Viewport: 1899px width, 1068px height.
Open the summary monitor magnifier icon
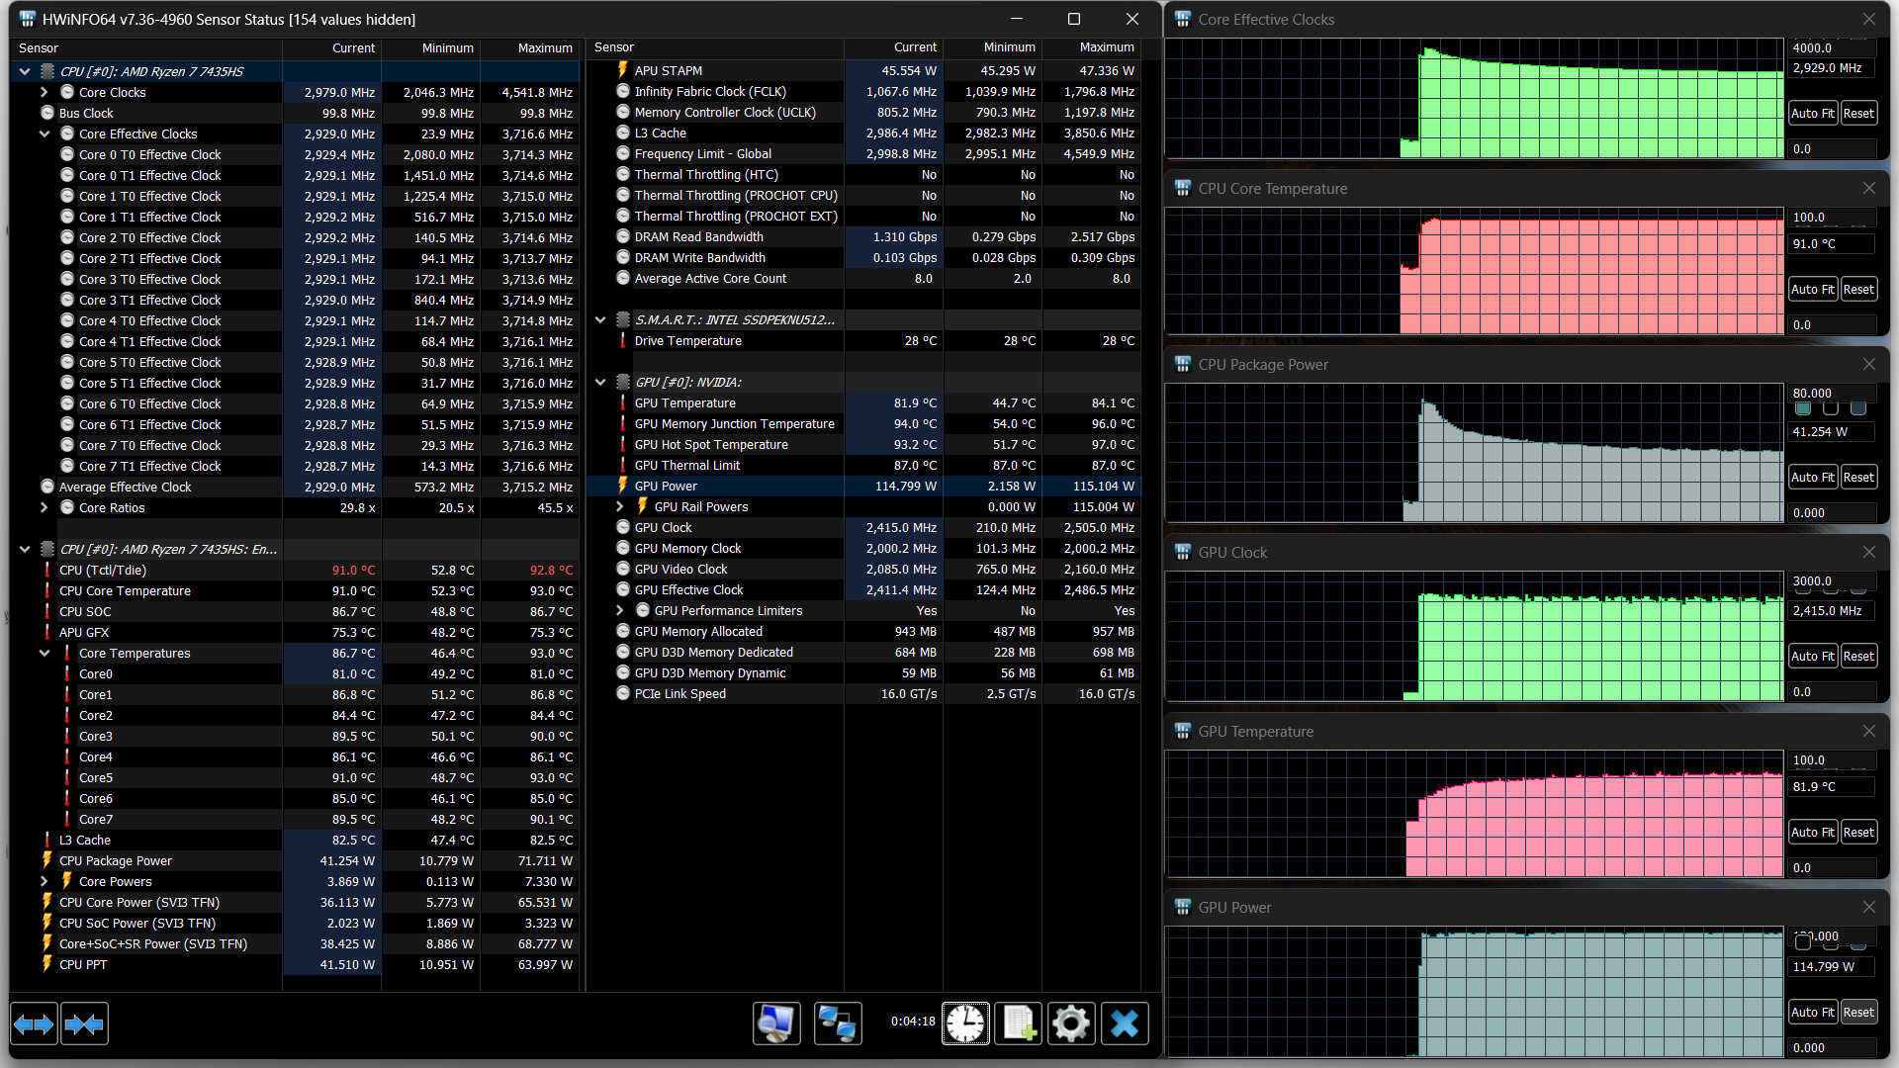tap(776, 1023)
